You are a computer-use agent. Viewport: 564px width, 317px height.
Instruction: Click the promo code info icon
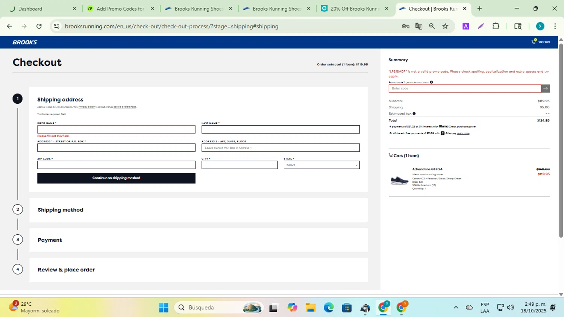(x=431, y=82)
